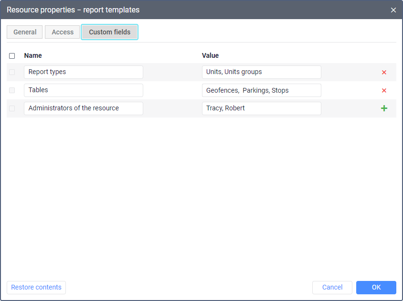Select the Administrators of the resource checkbox

tap(12, 108)
